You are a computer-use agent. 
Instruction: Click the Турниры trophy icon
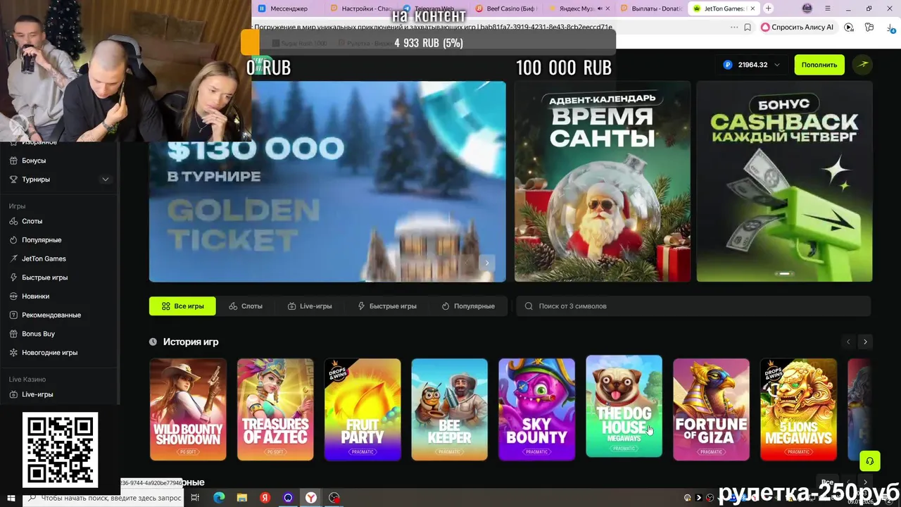tap(14, 180)
